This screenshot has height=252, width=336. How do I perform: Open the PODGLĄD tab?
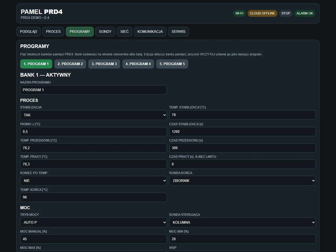(x=28, y=31)
